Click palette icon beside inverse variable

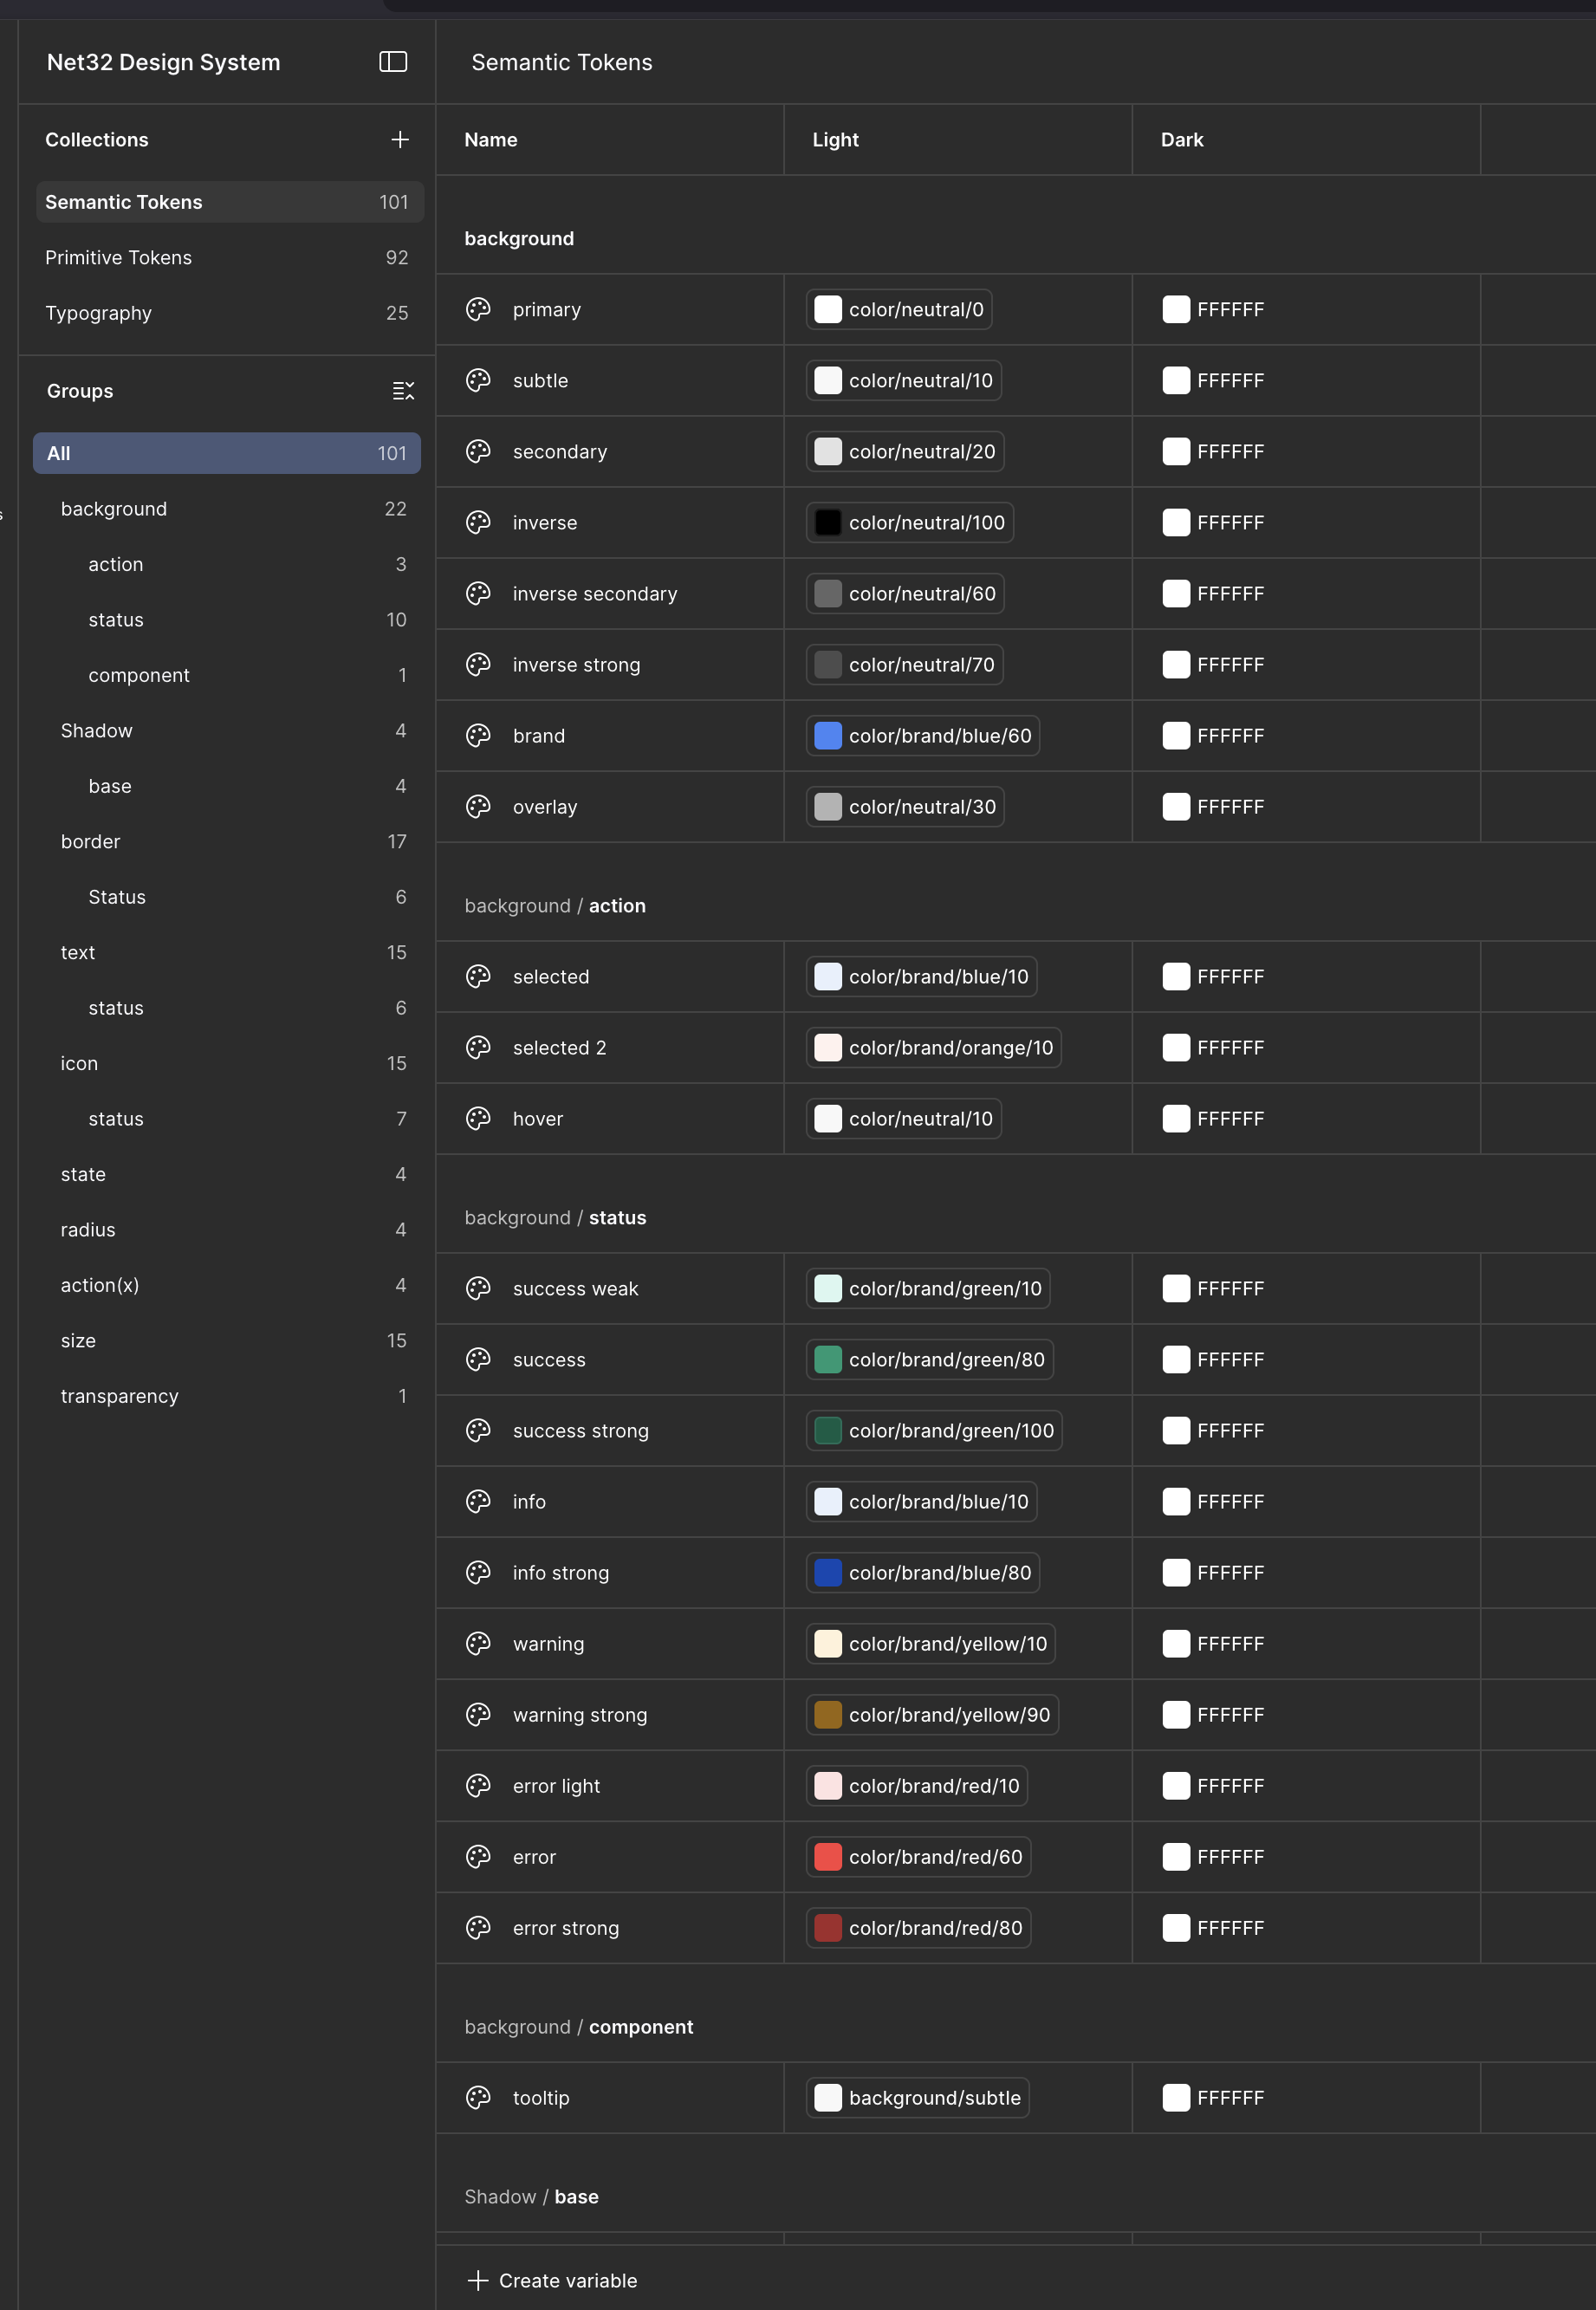(x=478, y=523)
